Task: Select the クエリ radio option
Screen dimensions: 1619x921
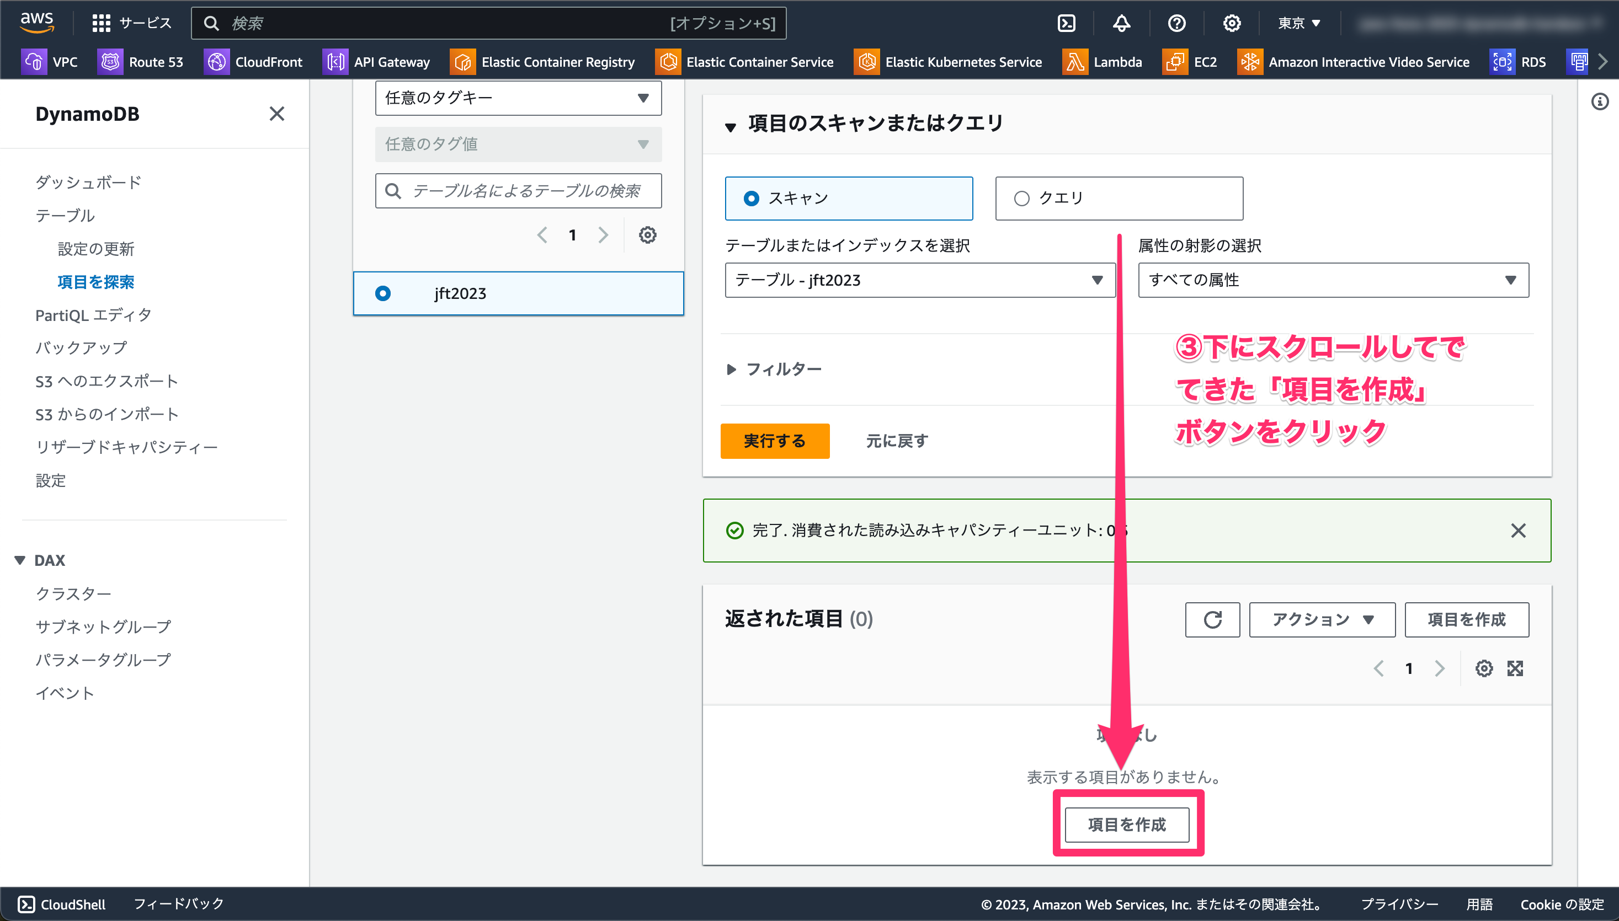Action: 1021,199
